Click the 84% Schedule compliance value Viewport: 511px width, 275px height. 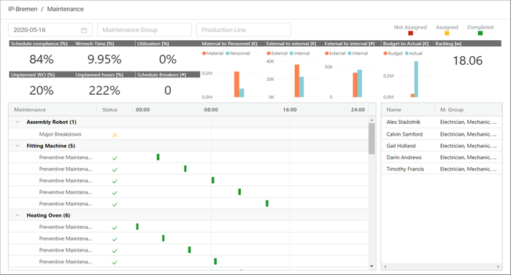tap(42, 59)
